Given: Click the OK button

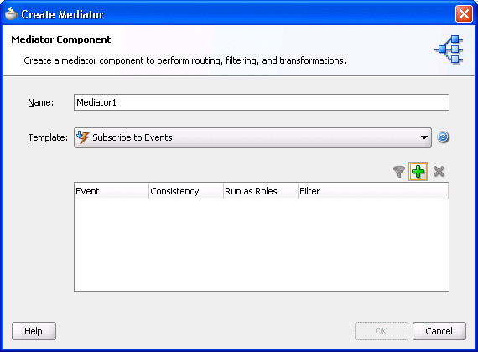Looking at the screenshot, I should pyautogui.click(x=381, y=331).
